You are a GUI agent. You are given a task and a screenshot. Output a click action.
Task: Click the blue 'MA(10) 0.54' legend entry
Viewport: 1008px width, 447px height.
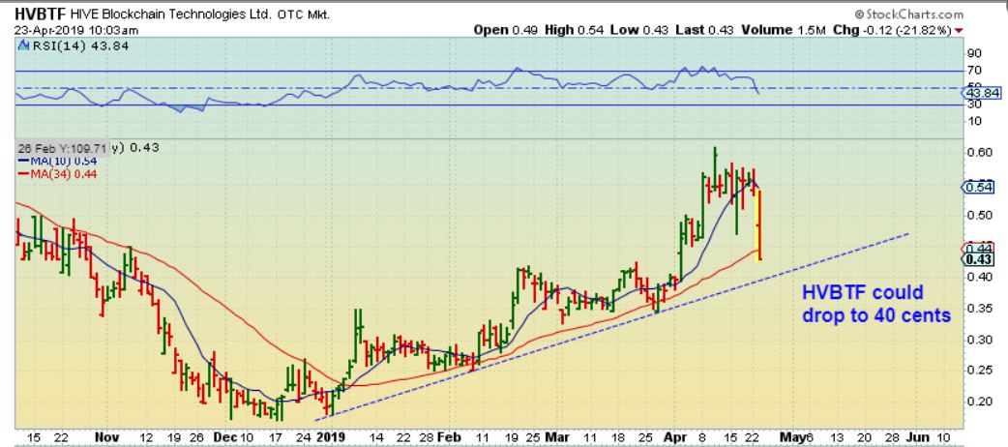[x=57, y=162]
